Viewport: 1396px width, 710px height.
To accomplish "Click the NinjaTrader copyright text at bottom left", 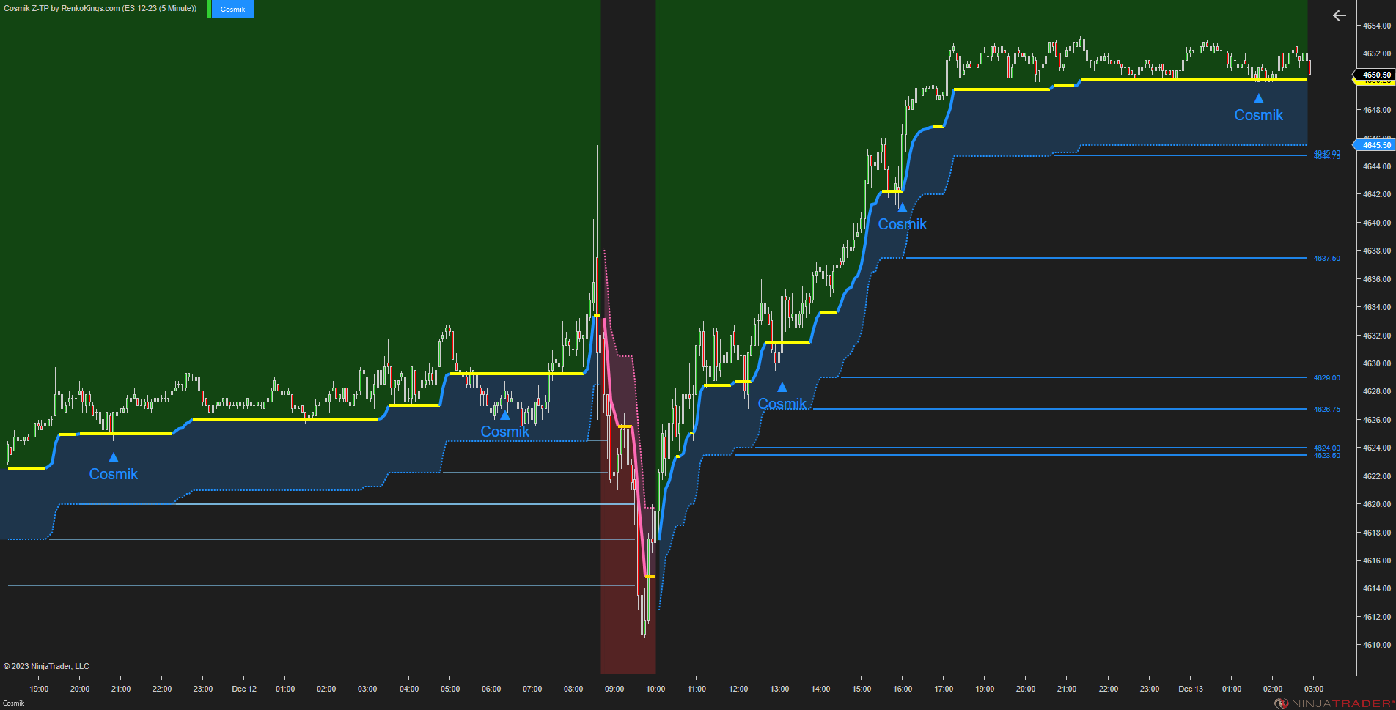I will click(47, 666).
